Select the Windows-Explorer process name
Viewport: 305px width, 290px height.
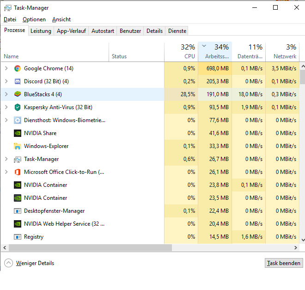(46, 146)
